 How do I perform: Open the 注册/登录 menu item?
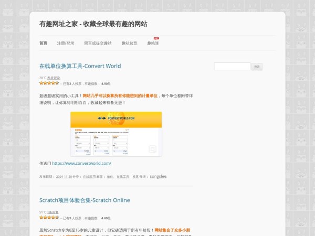coord(66,44)
